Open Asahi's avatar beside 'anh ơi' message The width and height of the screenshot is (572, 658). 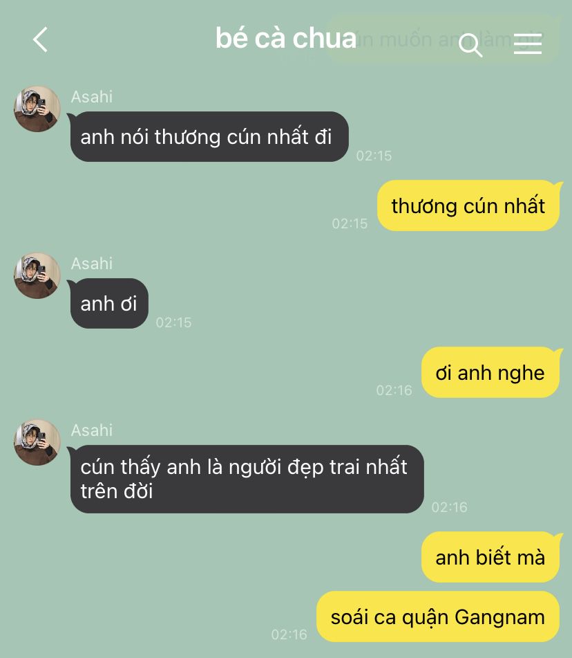37,275
